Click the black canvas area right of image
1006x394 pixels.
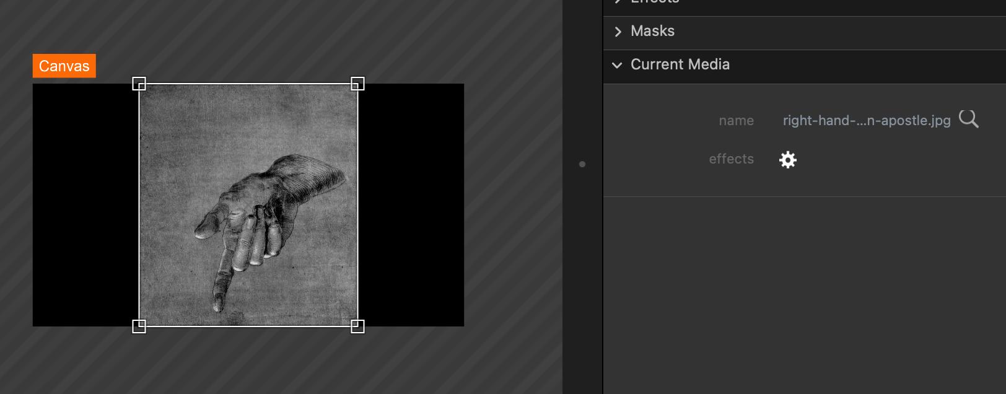point(411,204)
